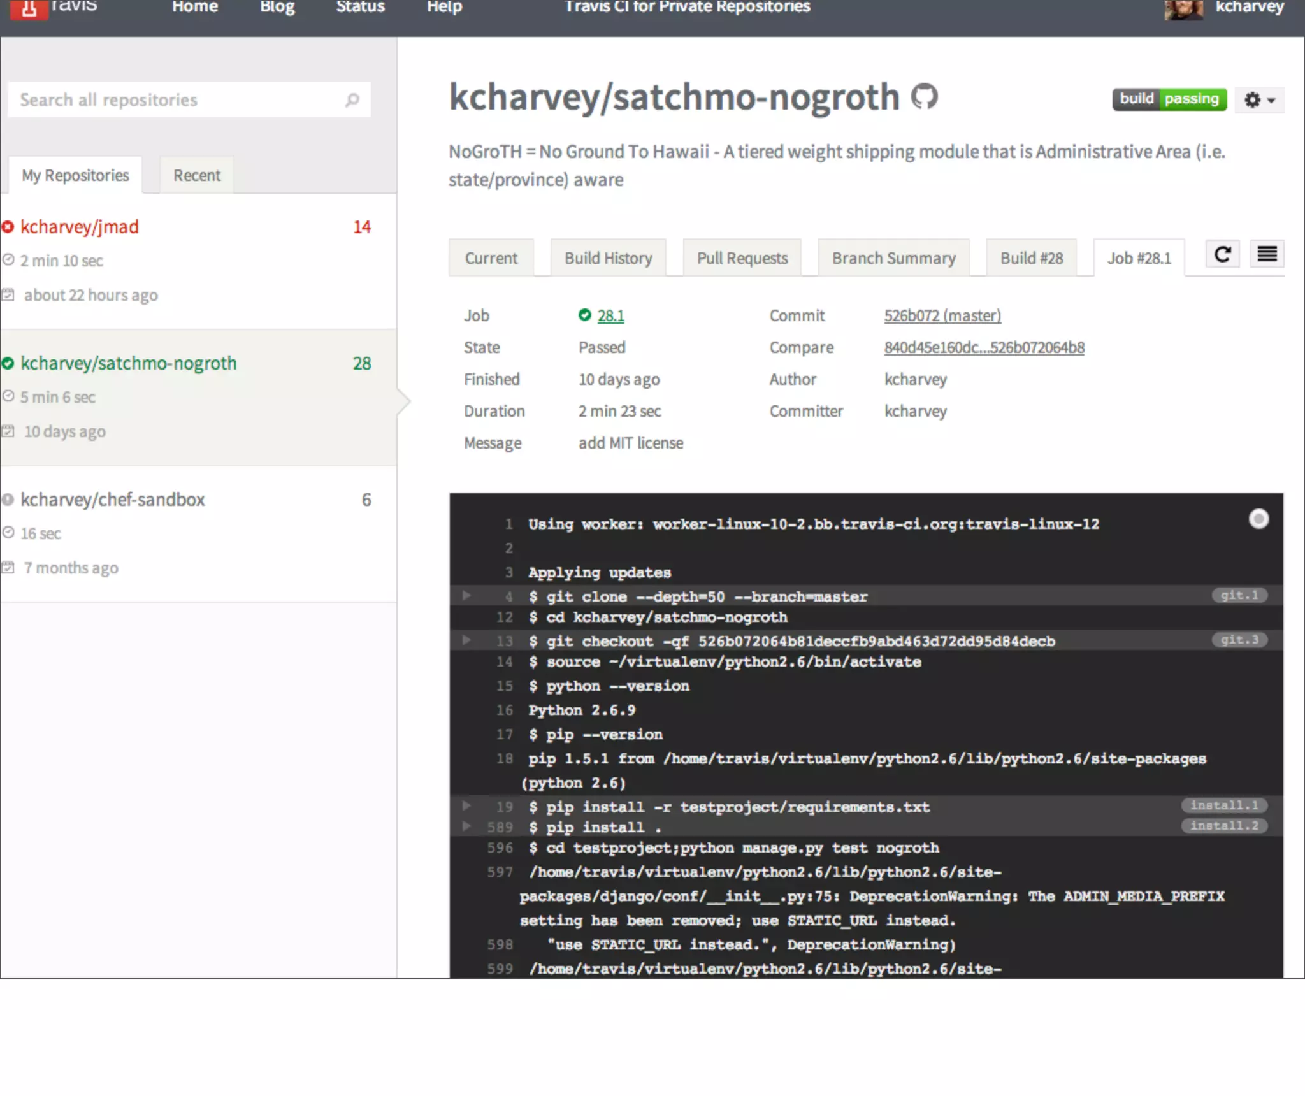Click the install.1 fold label
This screenshot has height=1096, width=1305.
(1224, 805)
